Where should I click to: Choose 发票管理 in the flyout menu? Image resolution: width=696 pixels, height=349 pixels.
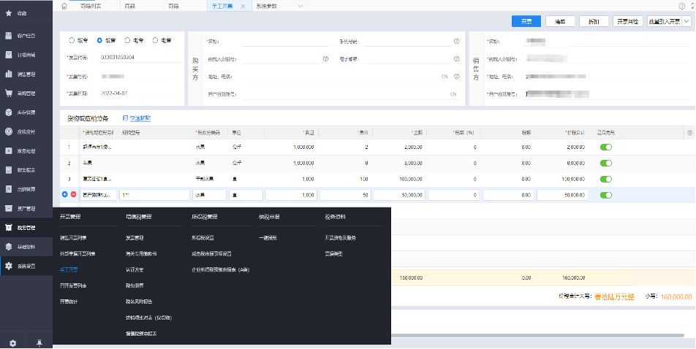point(136,238)
